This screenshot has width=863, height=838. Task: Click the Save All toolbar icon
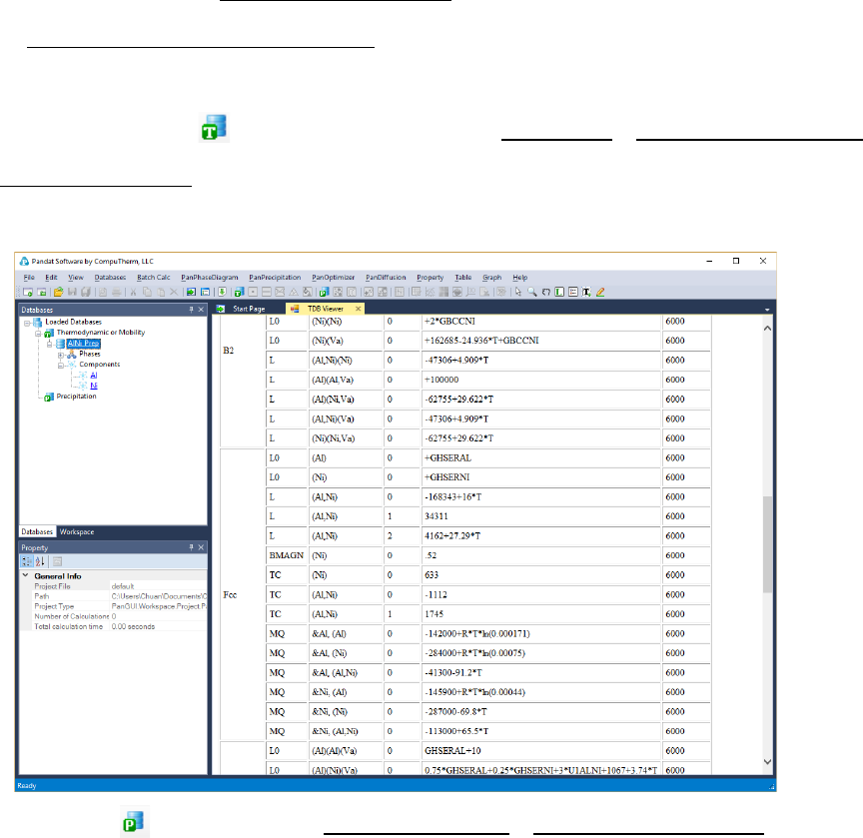(x=86, y=293)
